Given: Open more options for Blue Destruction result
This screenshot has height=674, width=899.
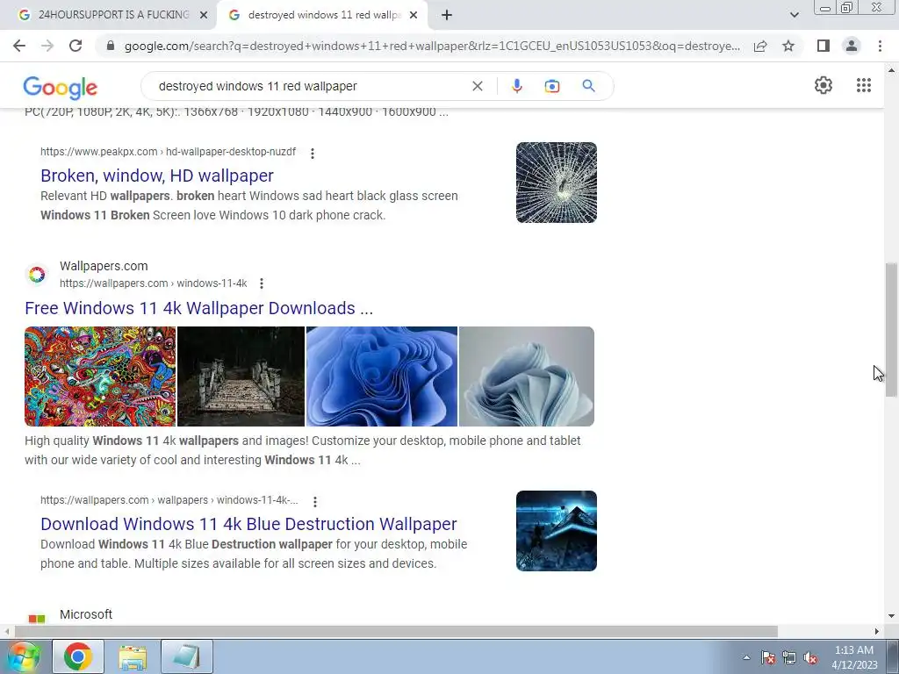Looking at the screenshot, I should [x=315, y=501].
